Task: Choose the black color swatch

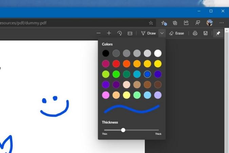Action: click(x=106, y=53)
